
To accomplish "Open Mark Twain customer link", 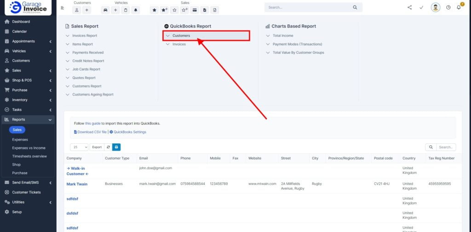I will click(x=77, y=184).
